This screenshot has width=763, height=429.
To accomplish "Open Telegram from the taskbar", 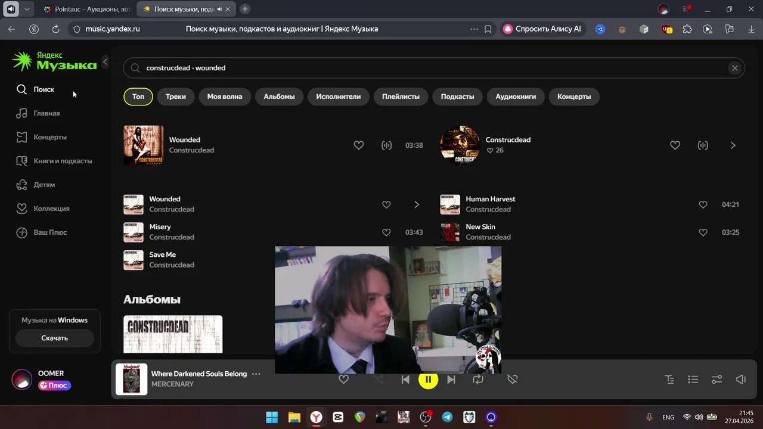I will click(x=447, y=417).
